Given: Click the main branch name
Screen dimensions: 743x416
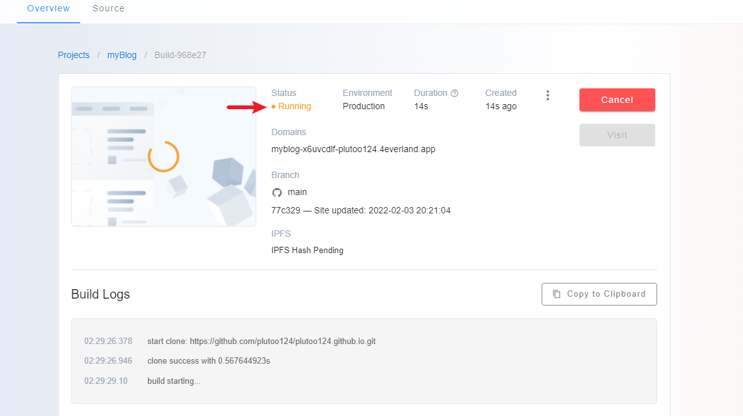Looking at the screenshot, I should click(x=297, y=193).
